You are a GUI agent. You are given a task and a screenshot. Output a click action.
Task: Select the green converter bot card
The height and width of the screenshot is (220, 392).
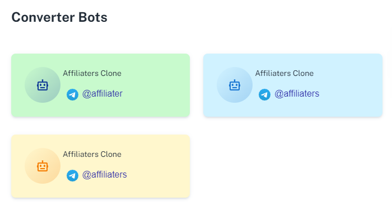[100, 85]
